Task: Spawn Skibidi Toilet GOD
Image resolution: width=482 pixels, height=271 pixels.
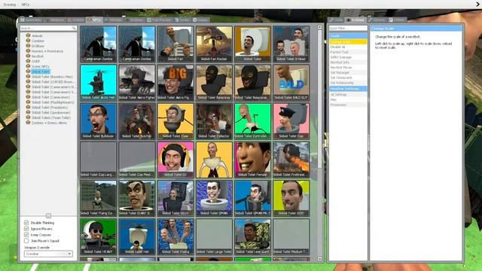Action: (291, 198)
